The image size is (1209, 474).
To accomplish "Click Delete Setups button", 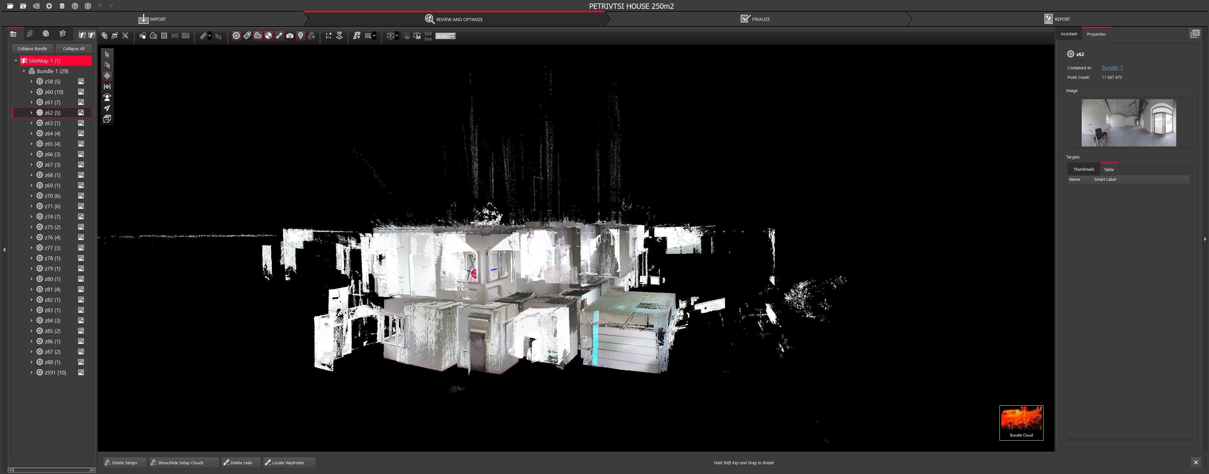I will tap(124, 462).
